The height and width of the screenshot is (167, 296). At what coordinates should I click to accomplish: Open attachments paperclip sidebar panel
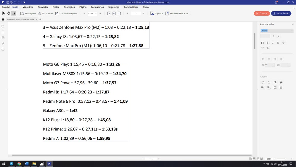[x=3, y=44]
